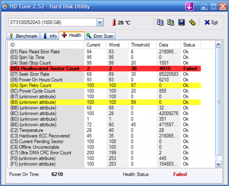Select the Ultra DMA CRC Error Count row
This screenshot has width=229, height=186.
[105, 153]
